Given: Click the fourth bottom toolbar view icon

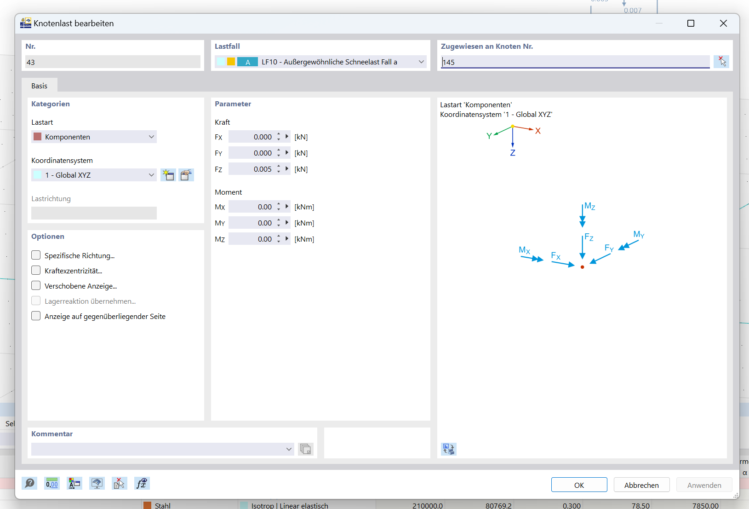Looking at the screenshot, I should pyautogui.click(x=97, y=483).
